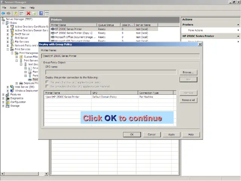Open More Actions under Printers

point(195,30)
